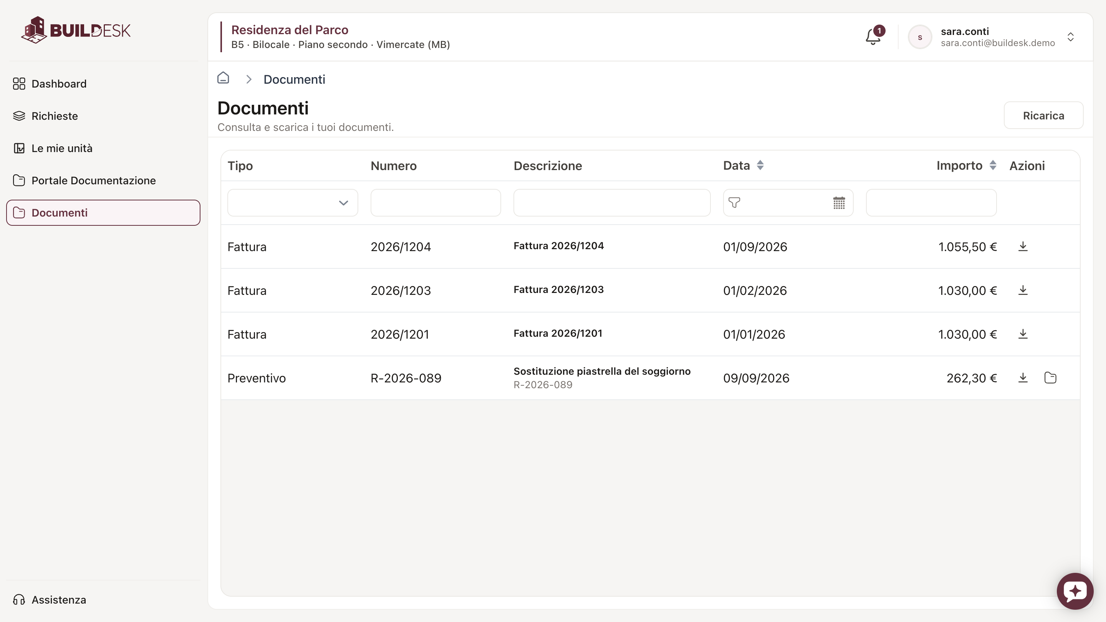Sort by Importo column arrows
This screenshot has height=622, width=1106.
(993, 165)
